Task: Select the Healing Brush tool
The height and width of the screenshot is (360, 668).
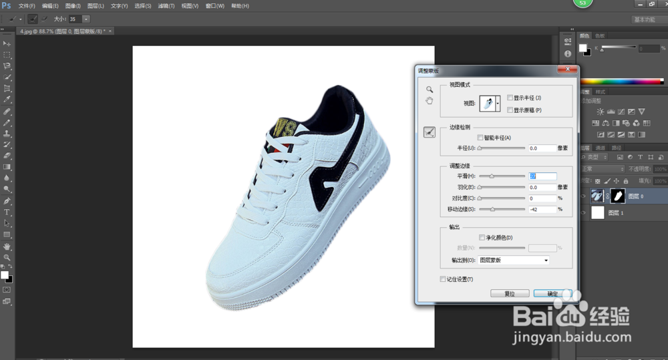Action: [x=7, y=112]
